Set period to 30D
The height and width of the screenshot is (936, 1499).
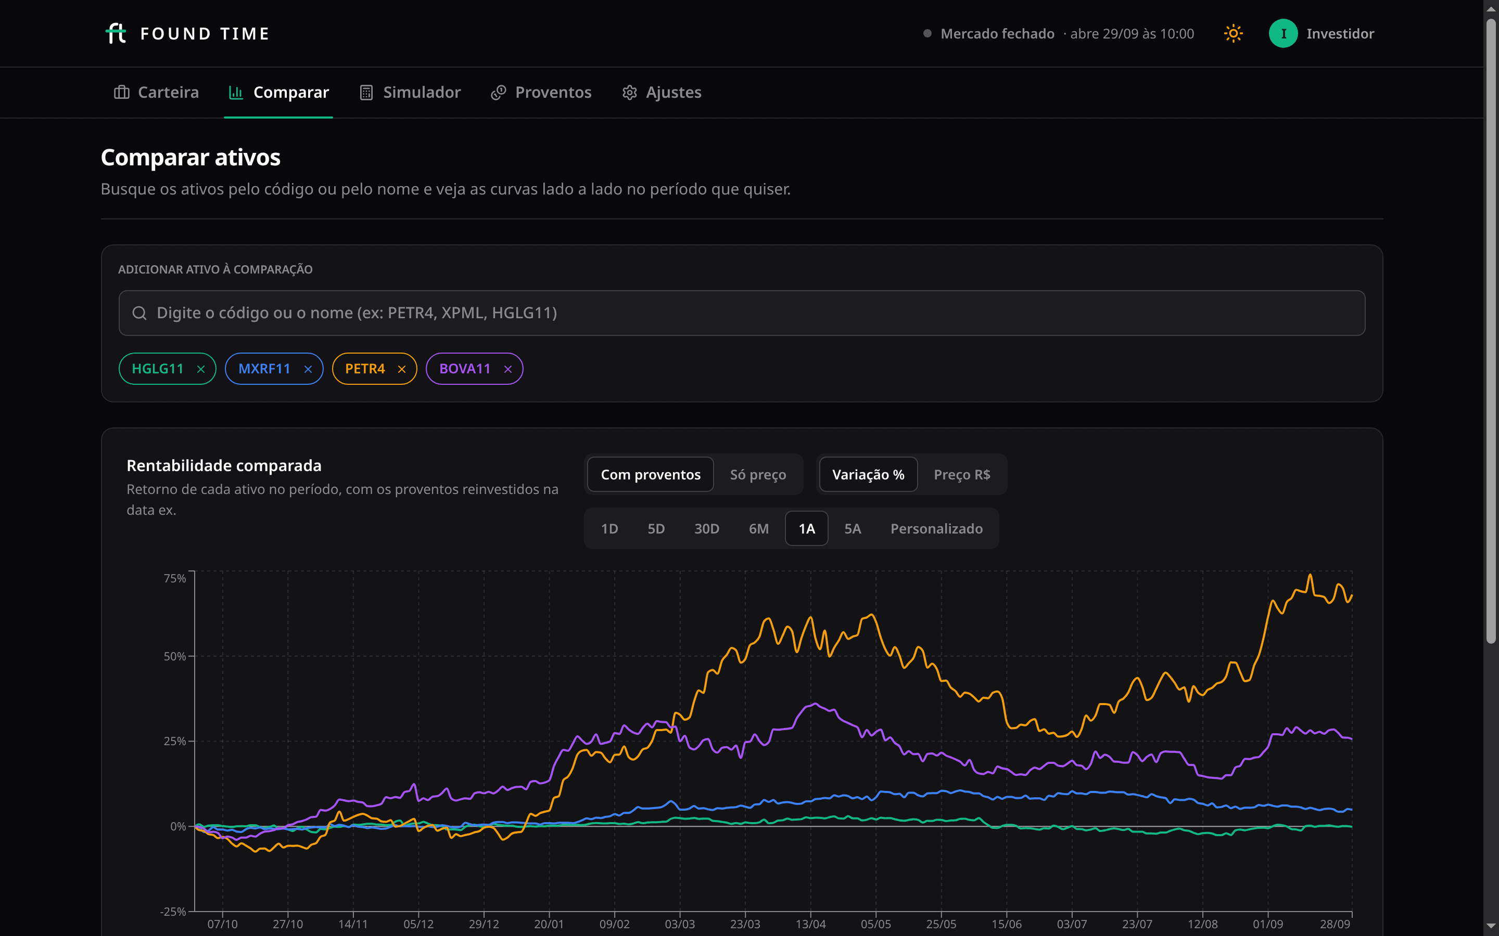[x=707, y=528]
